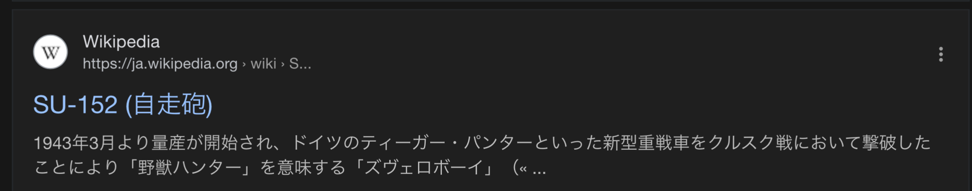Open the three-dot result options menu
The image size is (972, 191).
tap(940, 54)
